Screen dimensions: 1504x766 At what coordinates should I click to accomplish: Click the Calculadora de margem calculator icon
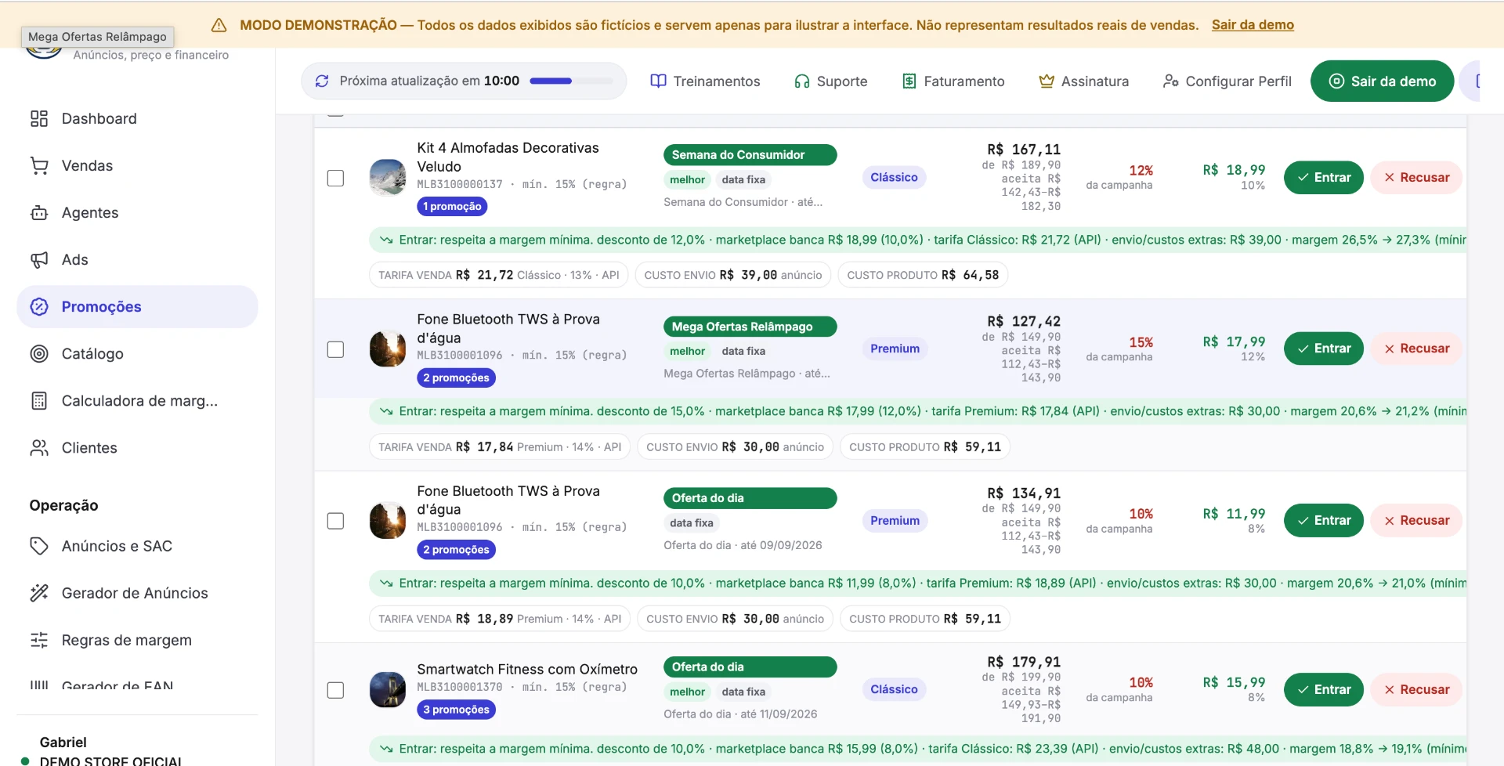(x=39, y=400)
